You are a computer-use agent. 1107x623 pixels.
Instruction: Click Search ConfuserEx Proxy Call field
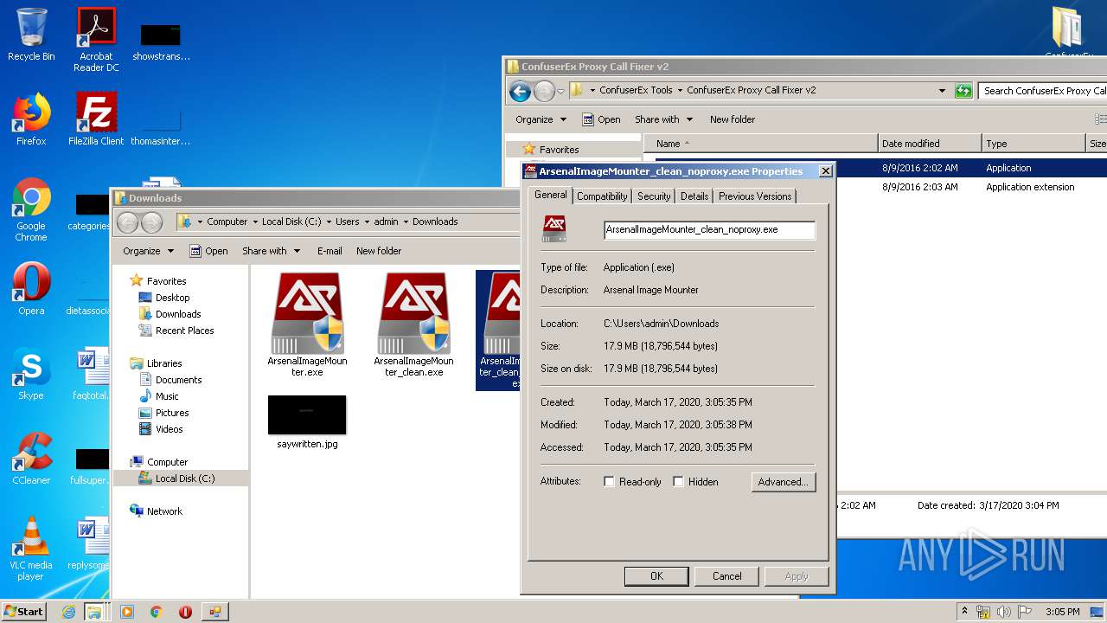[1043, 90]
